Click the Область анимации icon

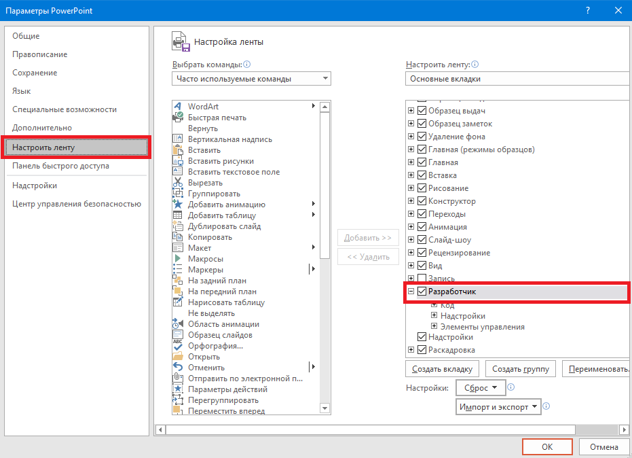[x=178, y=324]
